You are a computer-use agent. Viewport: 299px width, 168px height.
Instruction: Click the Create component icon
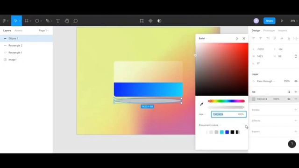[x=150, y=21]
